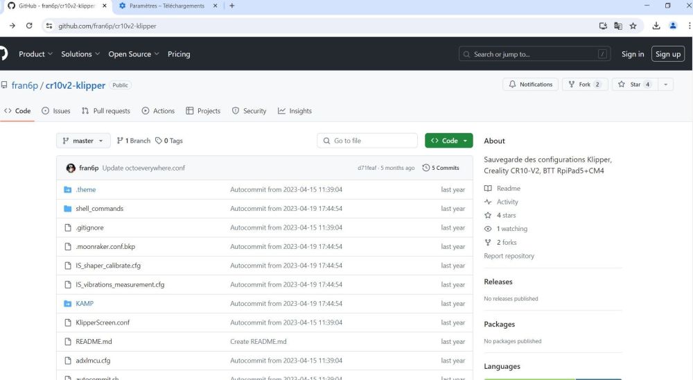Expand the Open Source menu

pos(134,54)
